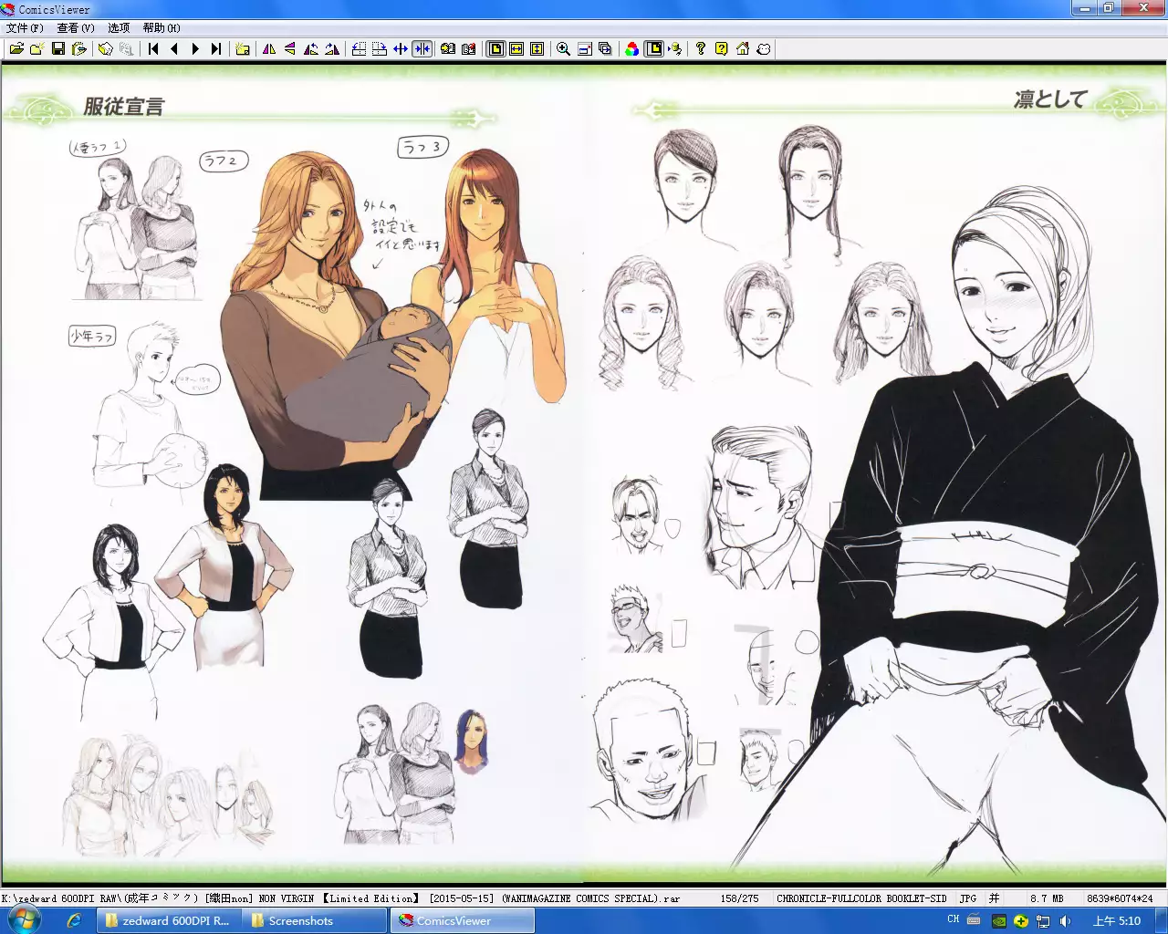Image resolution: width=1168 pixels, height=934 pixels.
Task: Click the save floppy disk icon
Action: (58, 49)
